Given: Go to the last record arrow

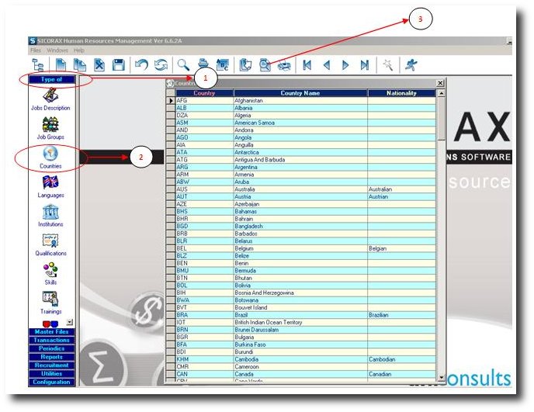Looking at the screenshot, I should (x=364, y=66).
